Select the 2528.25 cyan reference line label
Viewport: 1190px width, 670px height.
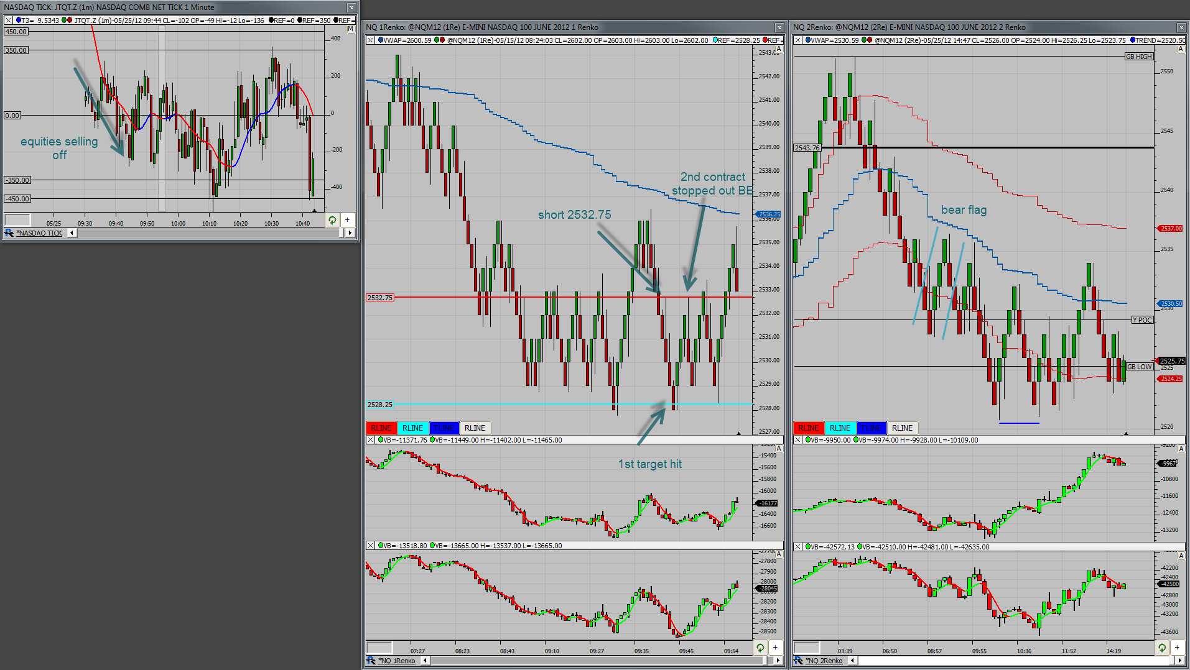pos(380,405)
